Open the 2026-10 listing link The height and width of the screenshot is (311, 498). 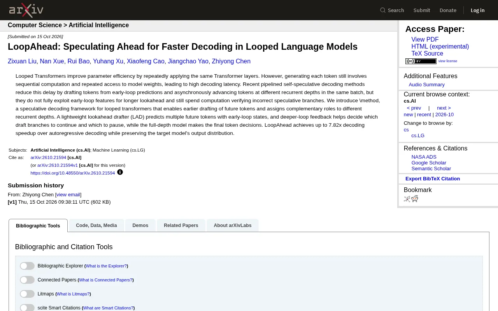click(x=444, y=115)
